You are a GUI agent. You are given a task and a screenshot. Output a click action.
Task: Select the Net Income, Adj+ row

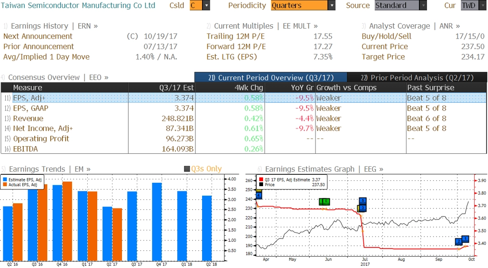[x=244, y=129]
